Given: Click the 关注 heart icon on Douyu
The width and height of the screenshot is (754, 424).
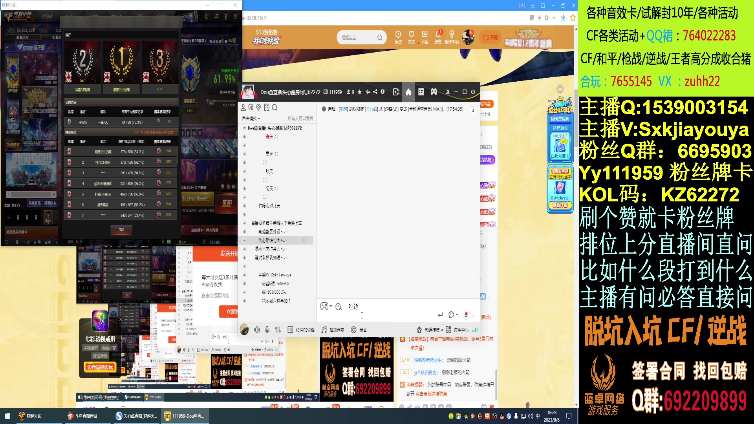Looking at the screenshot, I should [412, 37].
